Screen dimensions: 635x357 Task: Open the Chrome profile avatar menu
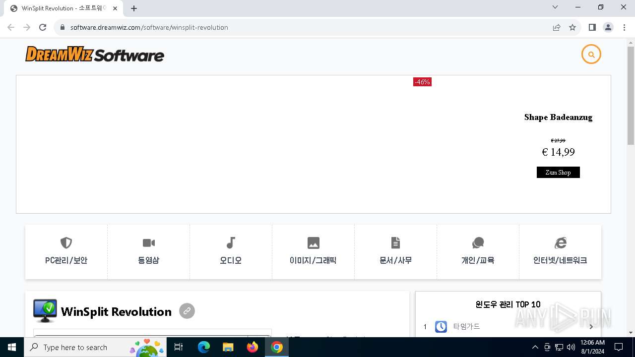click(x=608, y=27)
